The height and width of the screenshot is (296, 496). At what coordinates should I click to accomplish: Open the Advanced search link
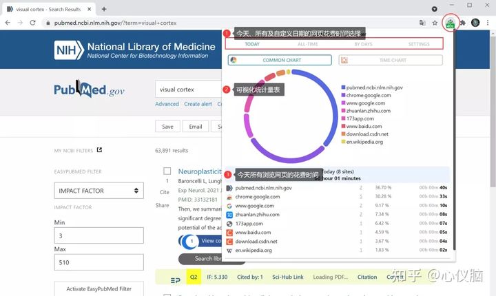(x=167, y=104)
